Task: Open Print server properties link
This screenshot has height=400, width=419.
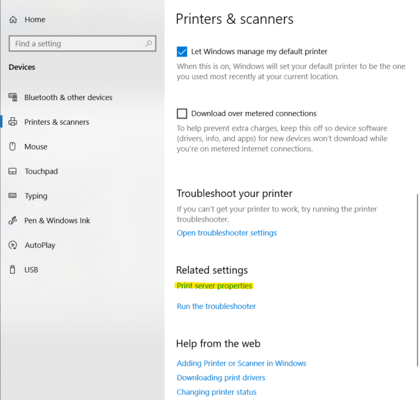Action: (215, 285)
